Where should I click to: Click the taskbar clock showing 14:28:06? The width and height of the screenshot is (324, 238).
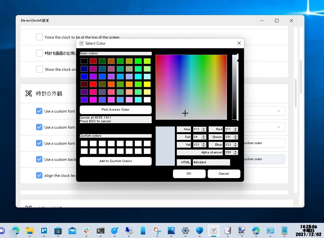(x=308, y=230)
